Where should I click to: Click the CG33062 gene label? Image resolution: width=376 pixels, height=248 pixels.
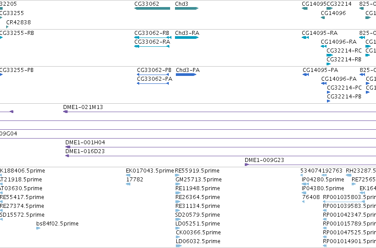point(147,4)
